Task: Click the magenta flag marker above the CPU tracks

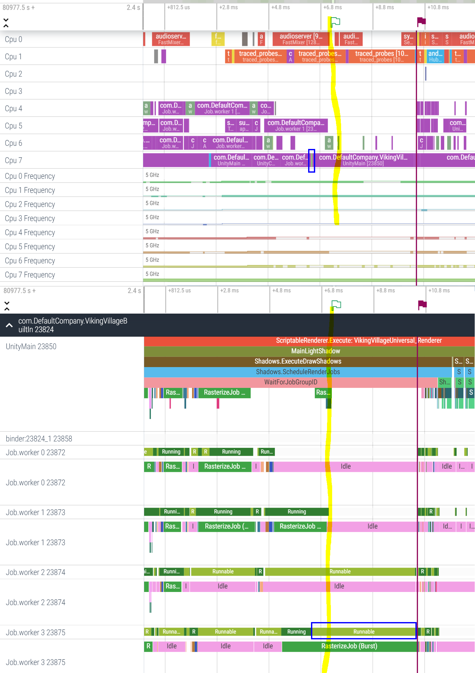Action: click(x=421, y=21)
